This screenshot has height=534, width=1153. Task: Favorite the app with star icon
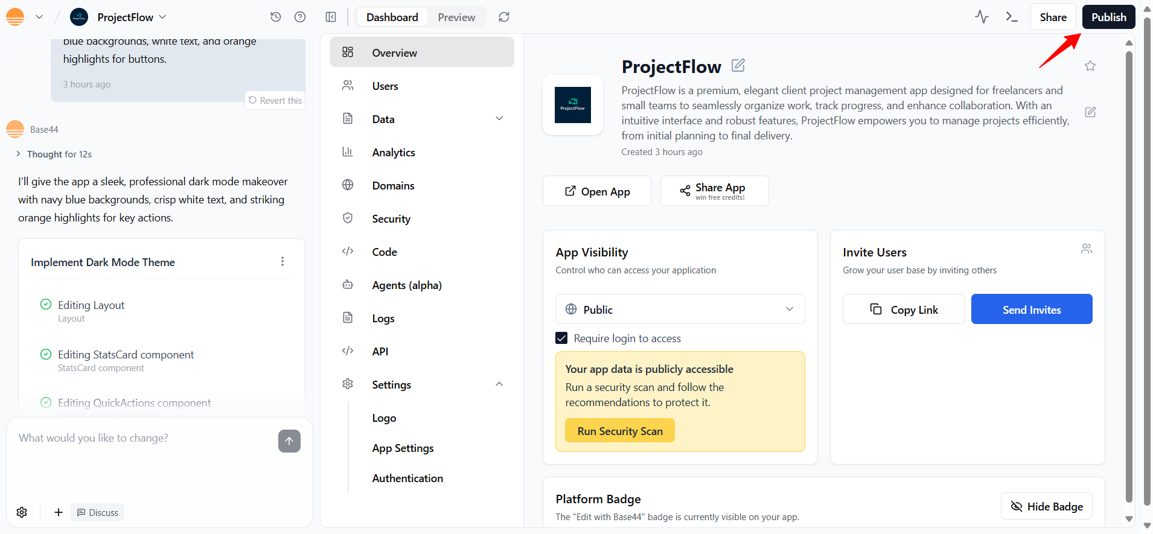click(x=1090, y=66)
